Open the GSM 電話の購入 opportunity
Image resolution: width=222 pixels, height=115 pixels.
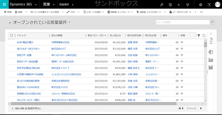pyautogui.click(x=25, y=43)
